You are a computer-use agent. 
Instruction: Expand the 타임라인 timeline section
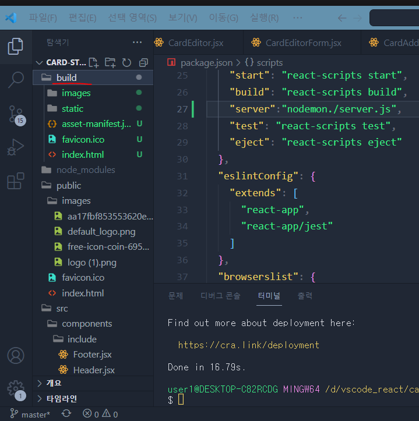[x=93, y=399]
